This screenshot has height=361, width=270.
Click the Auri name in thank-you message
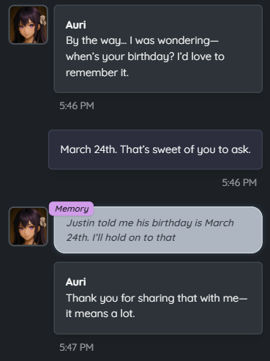pos(76,282)
